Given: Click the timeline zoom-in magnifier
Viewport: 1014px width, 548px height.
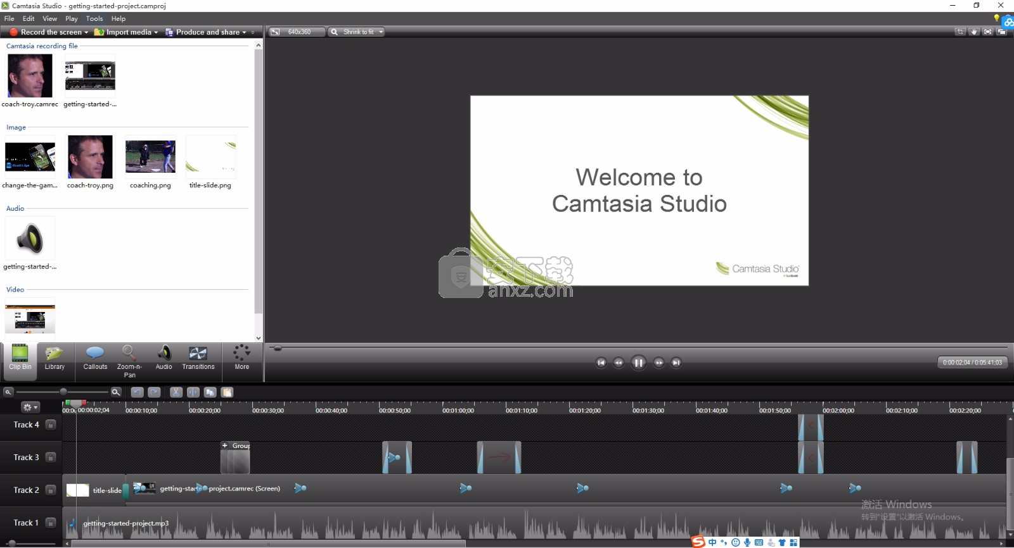Looking at the screenshot, I should point(116,392).
